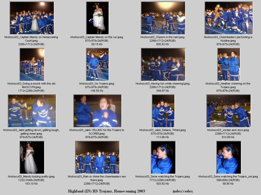Viewport: 261px width, 195px height.
Task: Open Captain Mandy on Homecoming Court thumbnail
Action: click(32, 18)
